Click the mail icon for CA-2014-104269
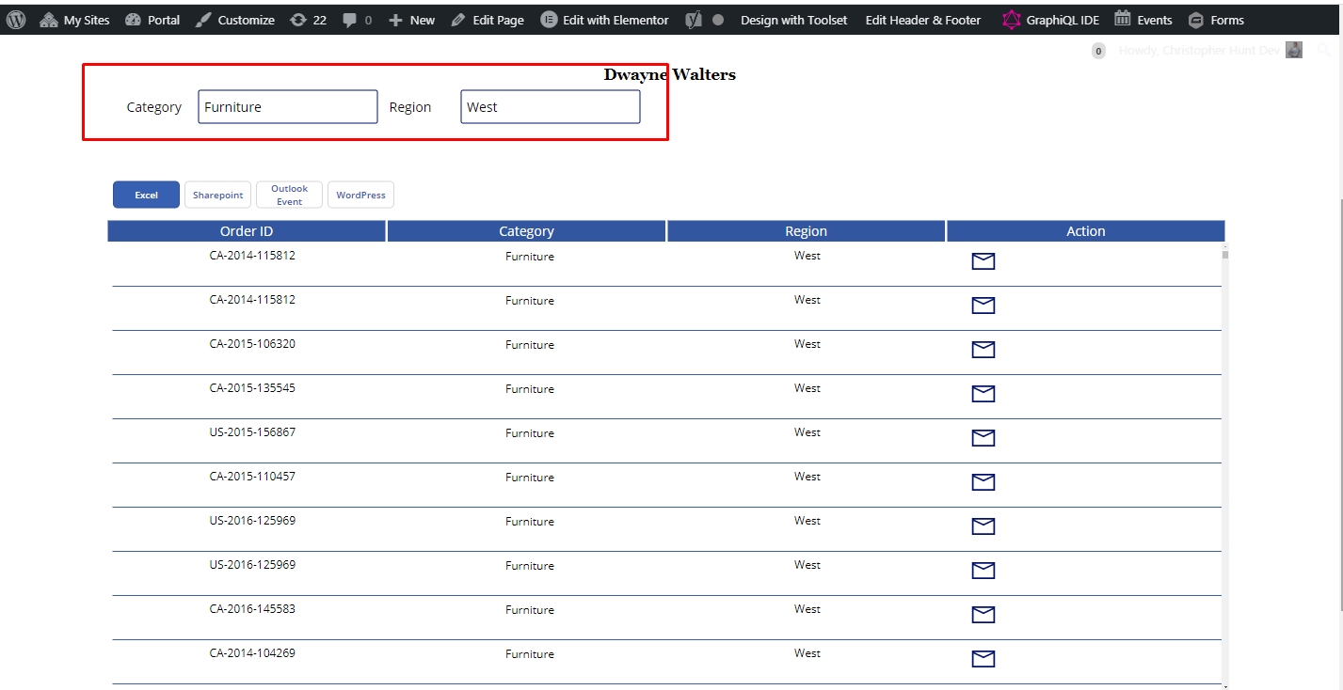1343x690 pixels. point(983,659)
